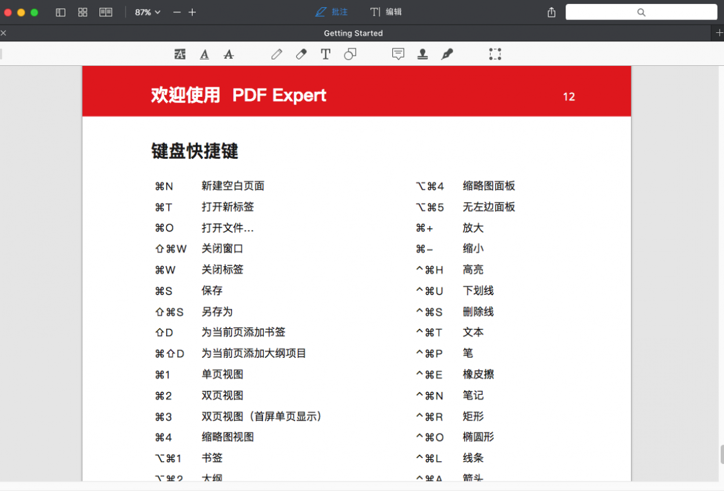Select the shapes tool
724x491 pixels.
pyautogui.click(x=350, y=54)
